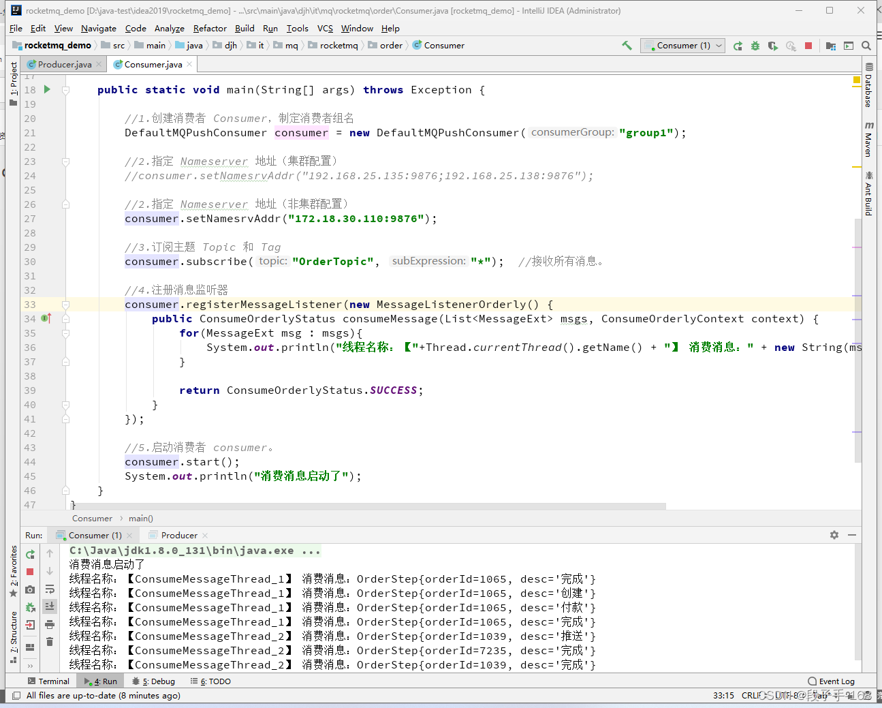The height and width of the screenshot is (708, 882).
Task: Open the Consumer (1) run configuration dropdown
Action: (683, 46)
